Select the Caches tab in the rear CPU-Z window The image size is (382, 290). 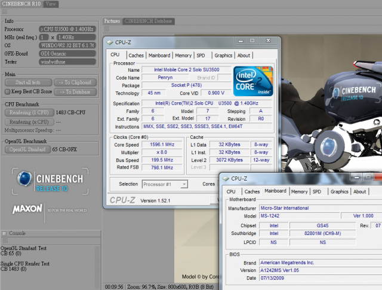tap(136, 56)
